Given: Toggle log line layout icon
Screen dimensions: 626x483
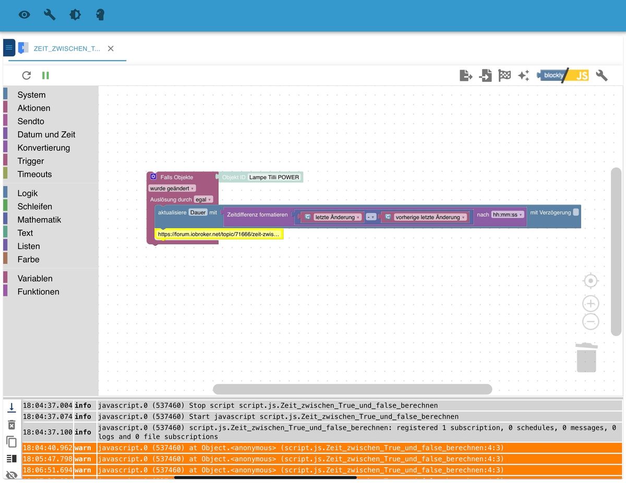Looking at the screenshot, I should 11,459.
